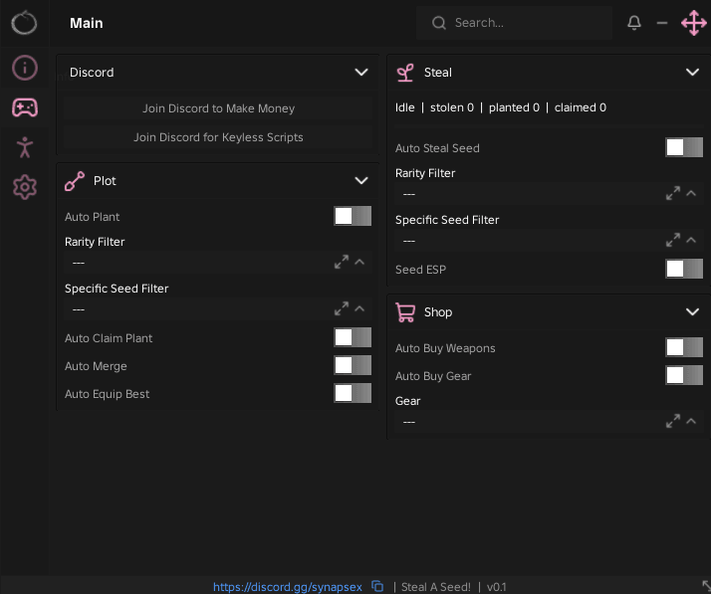The height and width of the screenshot is (594, 711).
Task: Click the Plot section title
Action: coord(105,181)
